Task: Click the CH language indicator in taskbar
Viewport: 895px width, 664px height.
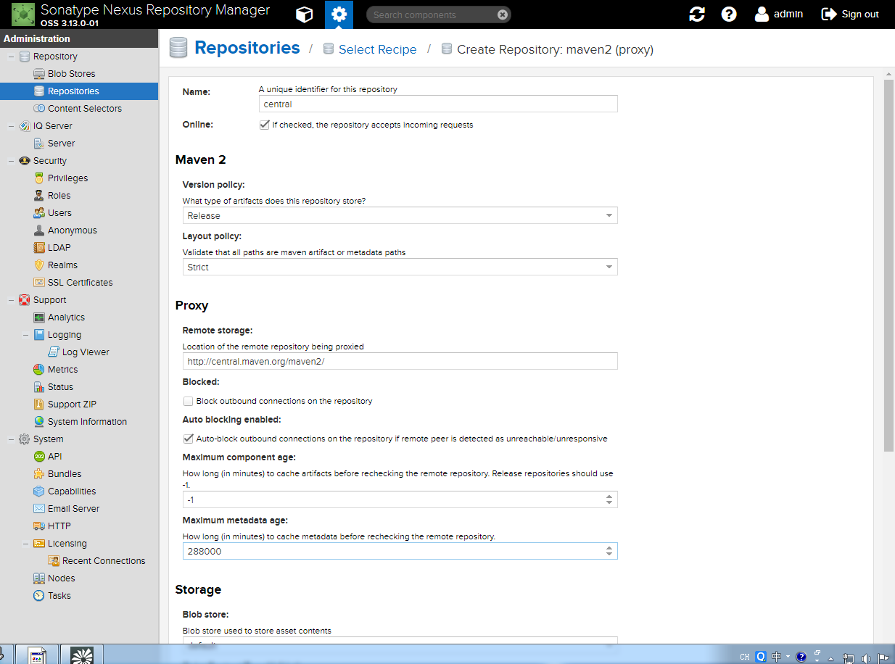Action: coord(744,657)
